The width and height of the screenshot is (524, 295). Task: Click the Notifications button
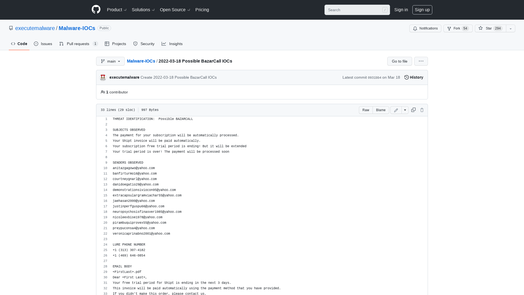click(x=425, y=28)
